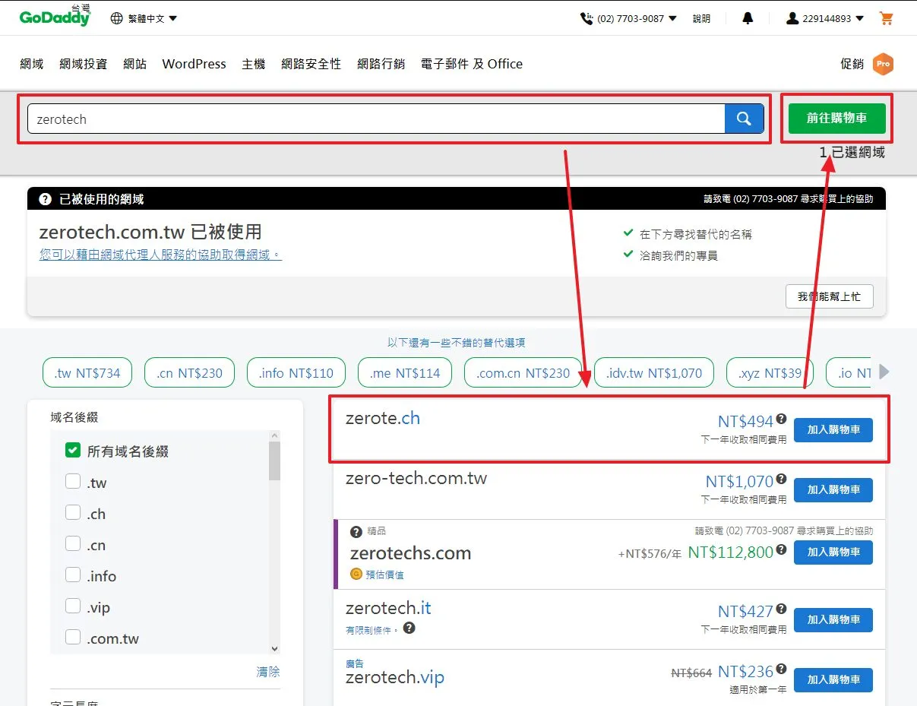Viewport: 917px width, 706px height.
Task: Select the .com.cn NT$230 suggestion chip
Action: pyautogui.click(x=523, y=372)
